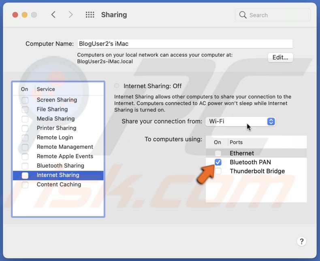This screenshot has height=261, width=320.
Task: Click the back navigation arrow
Action: point(53,15)
